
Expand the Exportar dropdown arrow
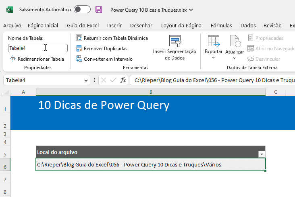coord(213,58)
